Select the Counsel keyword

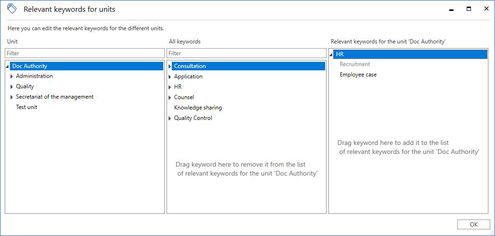pyautogui.click(x=184, y=97)
